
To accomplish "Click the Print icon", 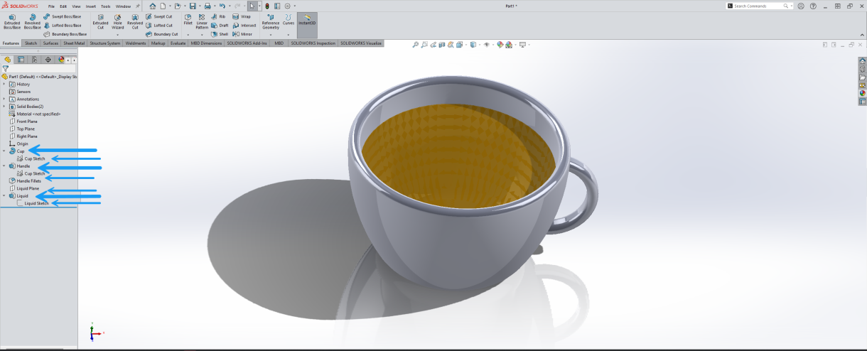I will click(x=207, y=6).
